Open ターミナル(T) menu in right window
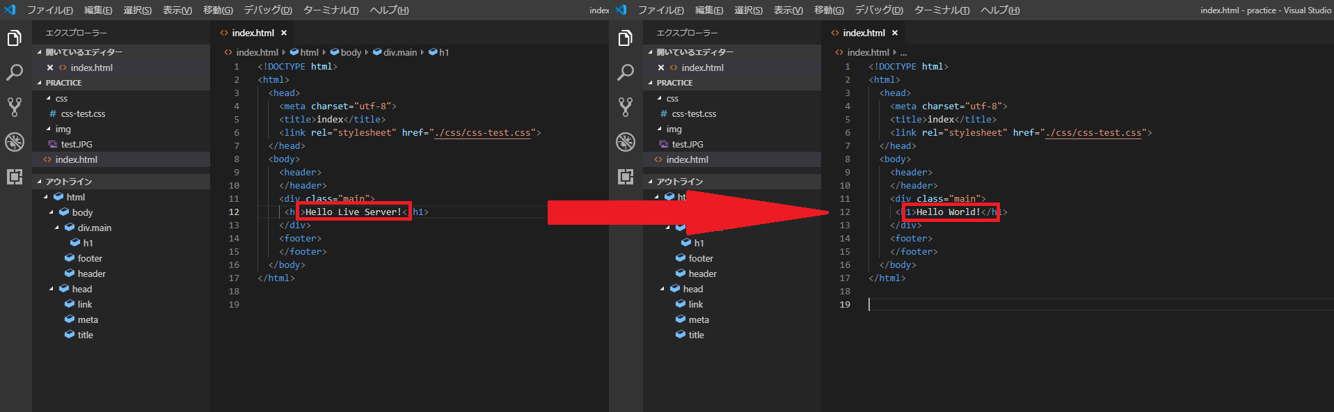This screenshot has width=1334, height=412. click(x=942, y=10)
